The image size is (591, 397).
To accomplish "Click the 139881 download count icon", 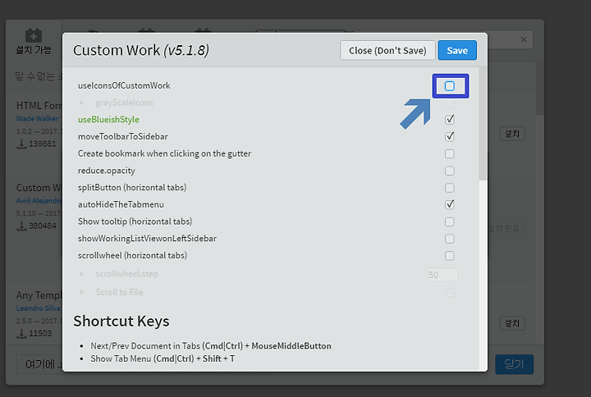I will point(21,144).
